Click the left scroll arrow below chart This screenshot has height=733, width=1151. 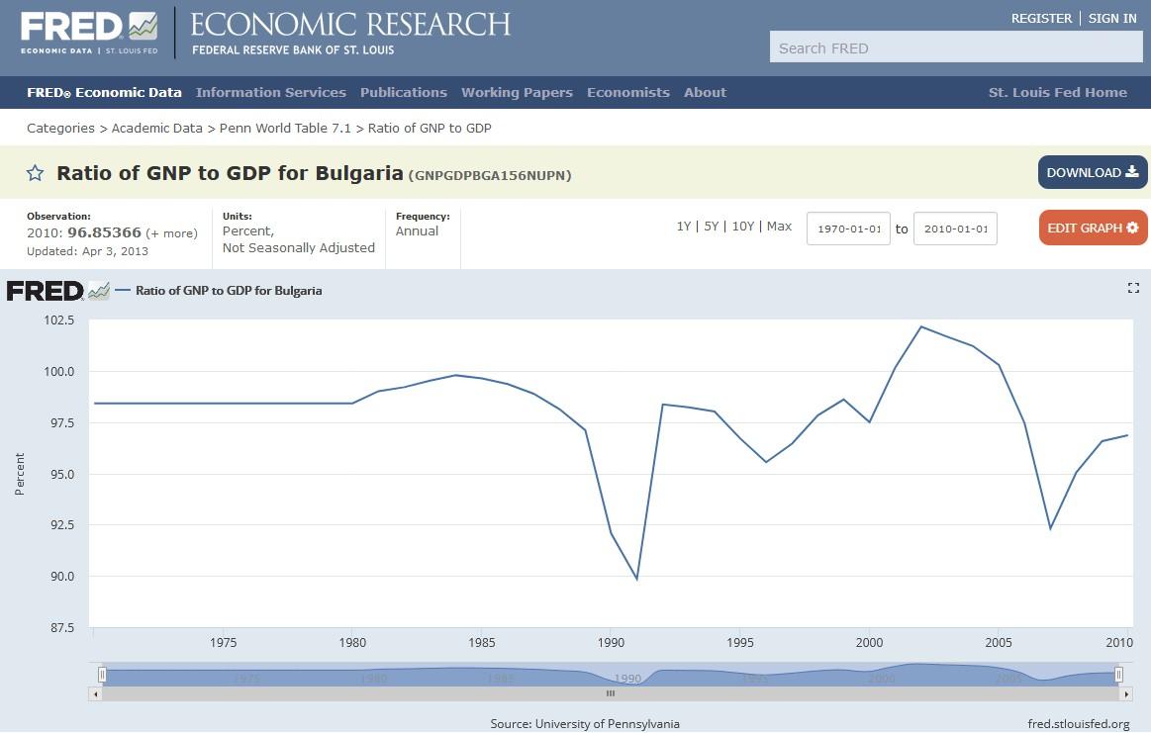[96, 694]
